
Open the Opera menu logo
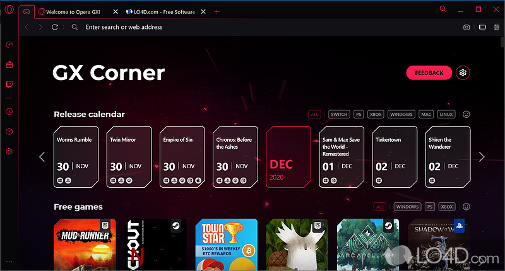point(9,9)
